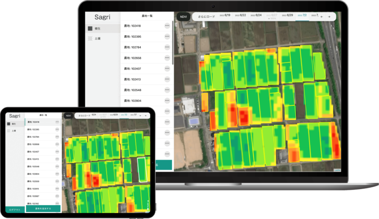Select 農地: 102182 row on tablet
The image size is (379, 219).
[43, 203]
